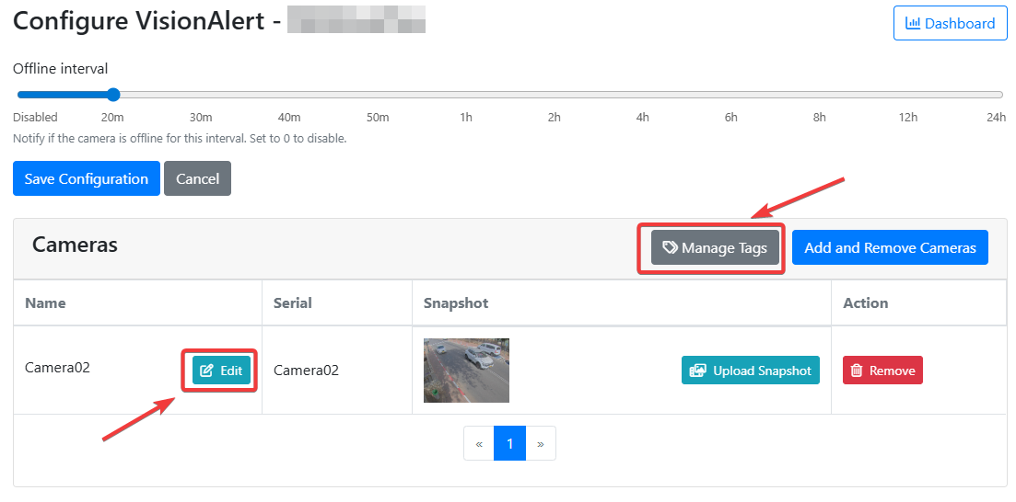Set offline interval slider to 1h

coord(466,95)
